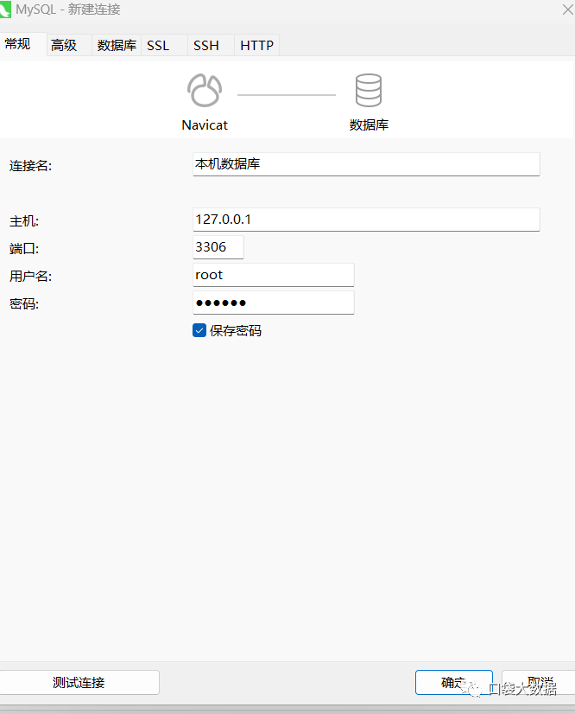Focus the masked 密码 input field
Viewport: 575px width, 714px height.
[x=273, y=303]
